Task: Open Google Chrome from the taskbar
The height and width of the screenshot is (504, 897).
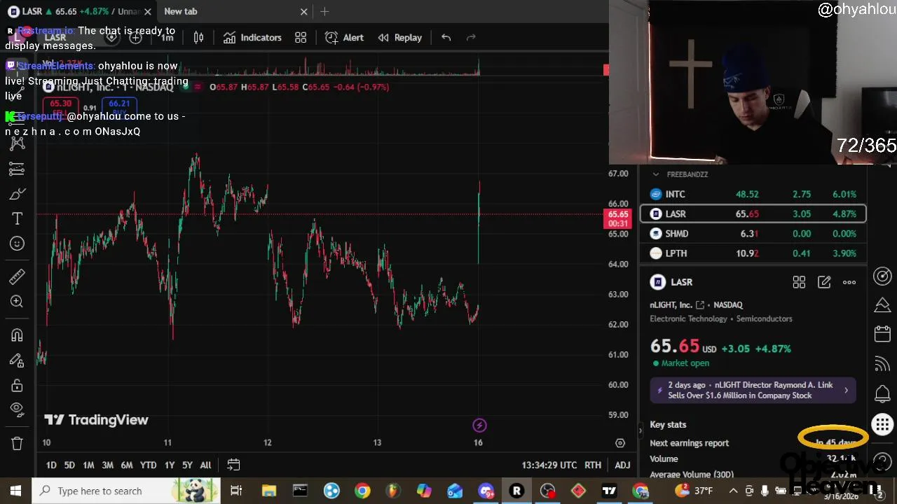Action: tap(362, 491)
